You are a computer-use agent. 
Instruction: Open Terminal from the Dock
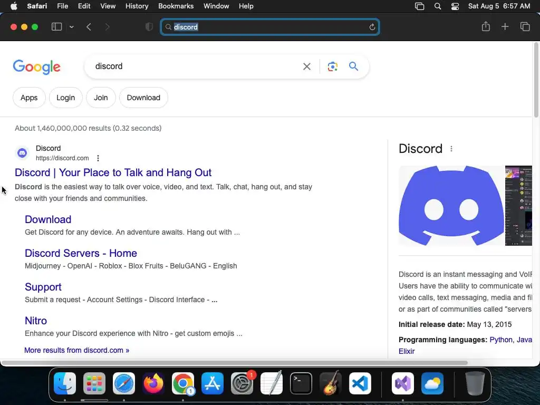[301, 383]
